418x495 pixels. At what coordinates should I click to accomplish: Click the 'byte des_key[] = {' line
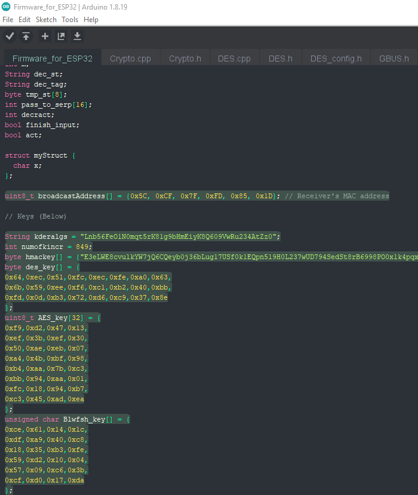pos(42,267)
